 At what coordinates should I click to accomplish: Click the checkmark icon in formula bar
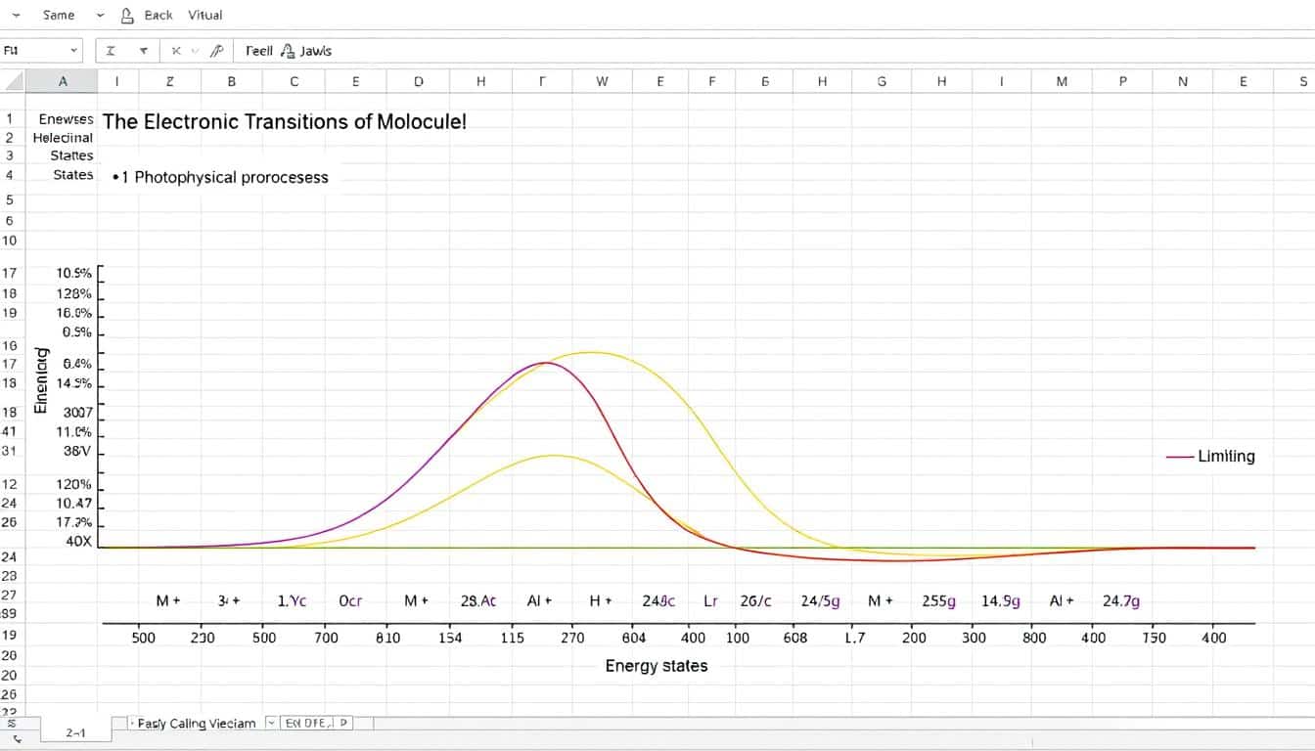[195, 51]
